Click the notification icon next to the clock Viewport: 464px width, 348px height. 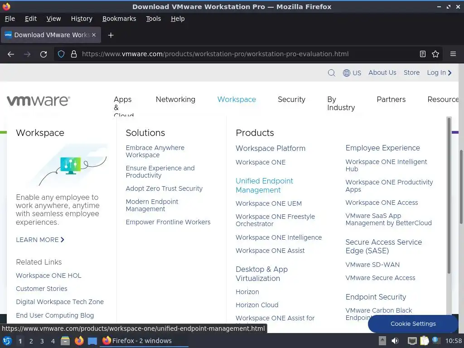[x=436, y=340]
